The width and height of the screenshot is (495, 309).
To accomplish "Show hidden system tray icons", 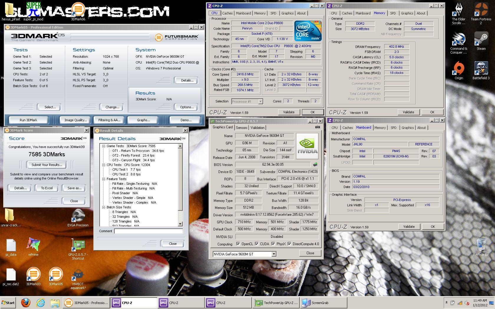I will [x=446, y=303].
